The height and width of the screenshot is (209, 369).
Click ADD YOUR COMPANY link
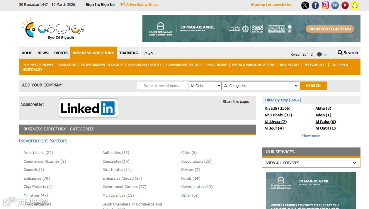(42, 85)
